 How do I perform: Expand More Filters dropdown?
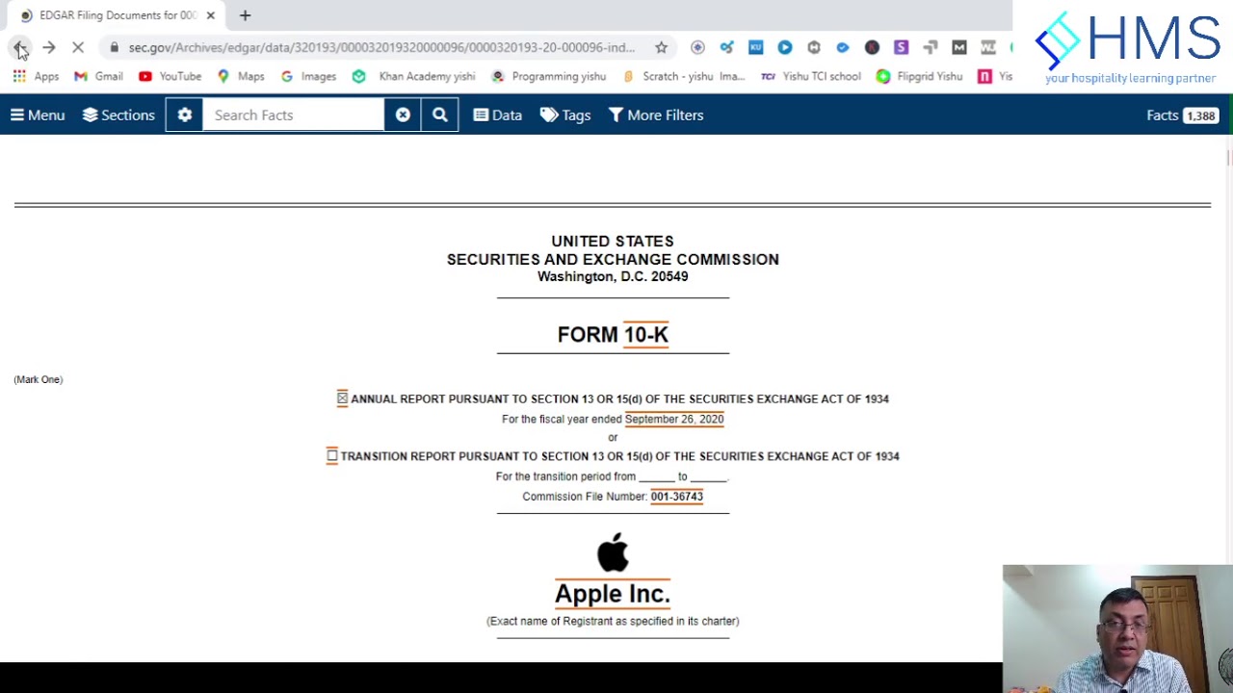point(656,115)
